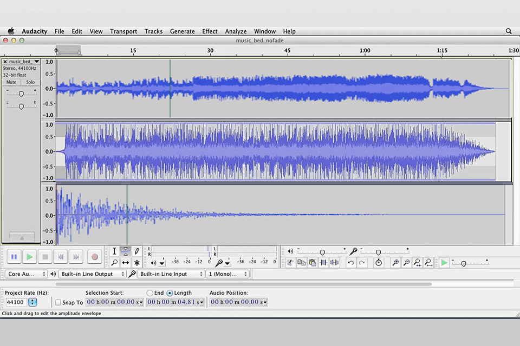Viewport: 520px width, 346px height.
Task: Close the music_bed track with X
Action: (5, 62)
